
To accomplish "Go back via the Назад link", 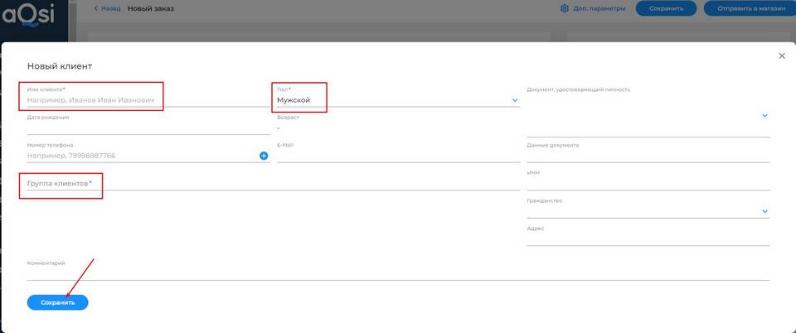I will click(x=110, y=8).
